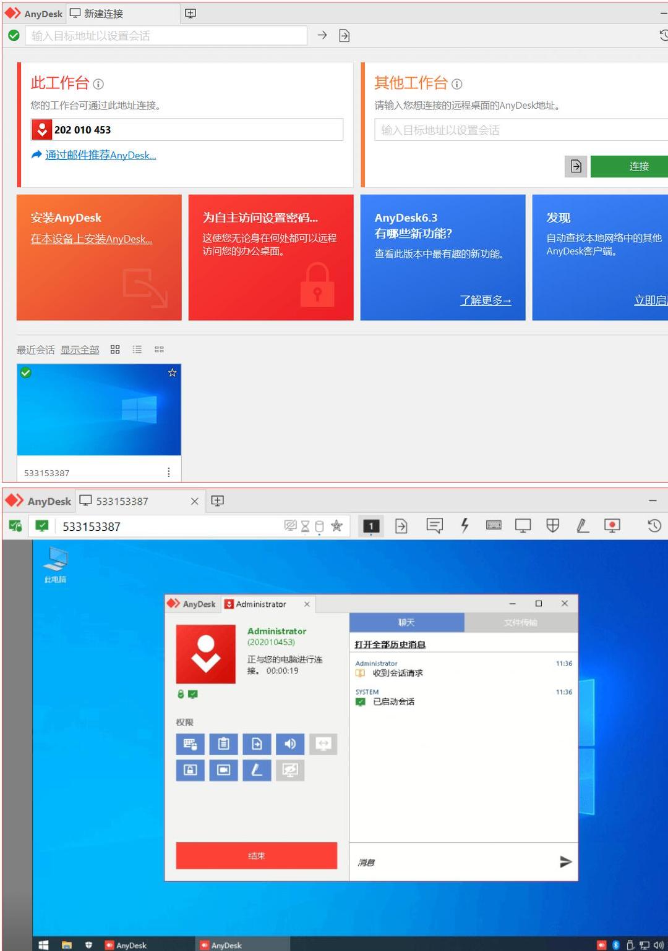Click 显示全部 recent sessions link
The height and width of the screenshot is (951, 668).
[x=80, y=350]
